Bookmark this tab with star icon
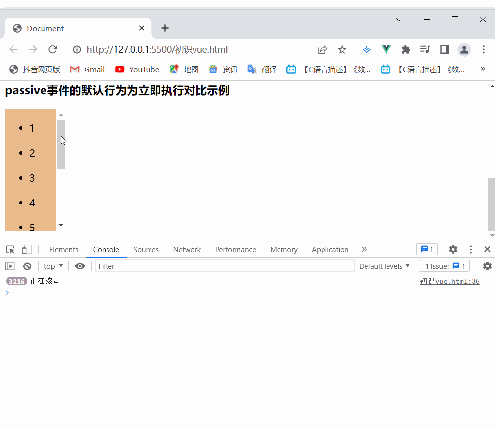 [x=342, y=49]
